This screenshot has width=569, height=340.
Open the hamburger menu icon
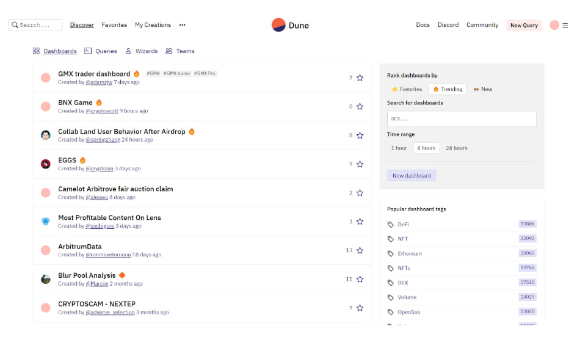[x=565, y=26]
